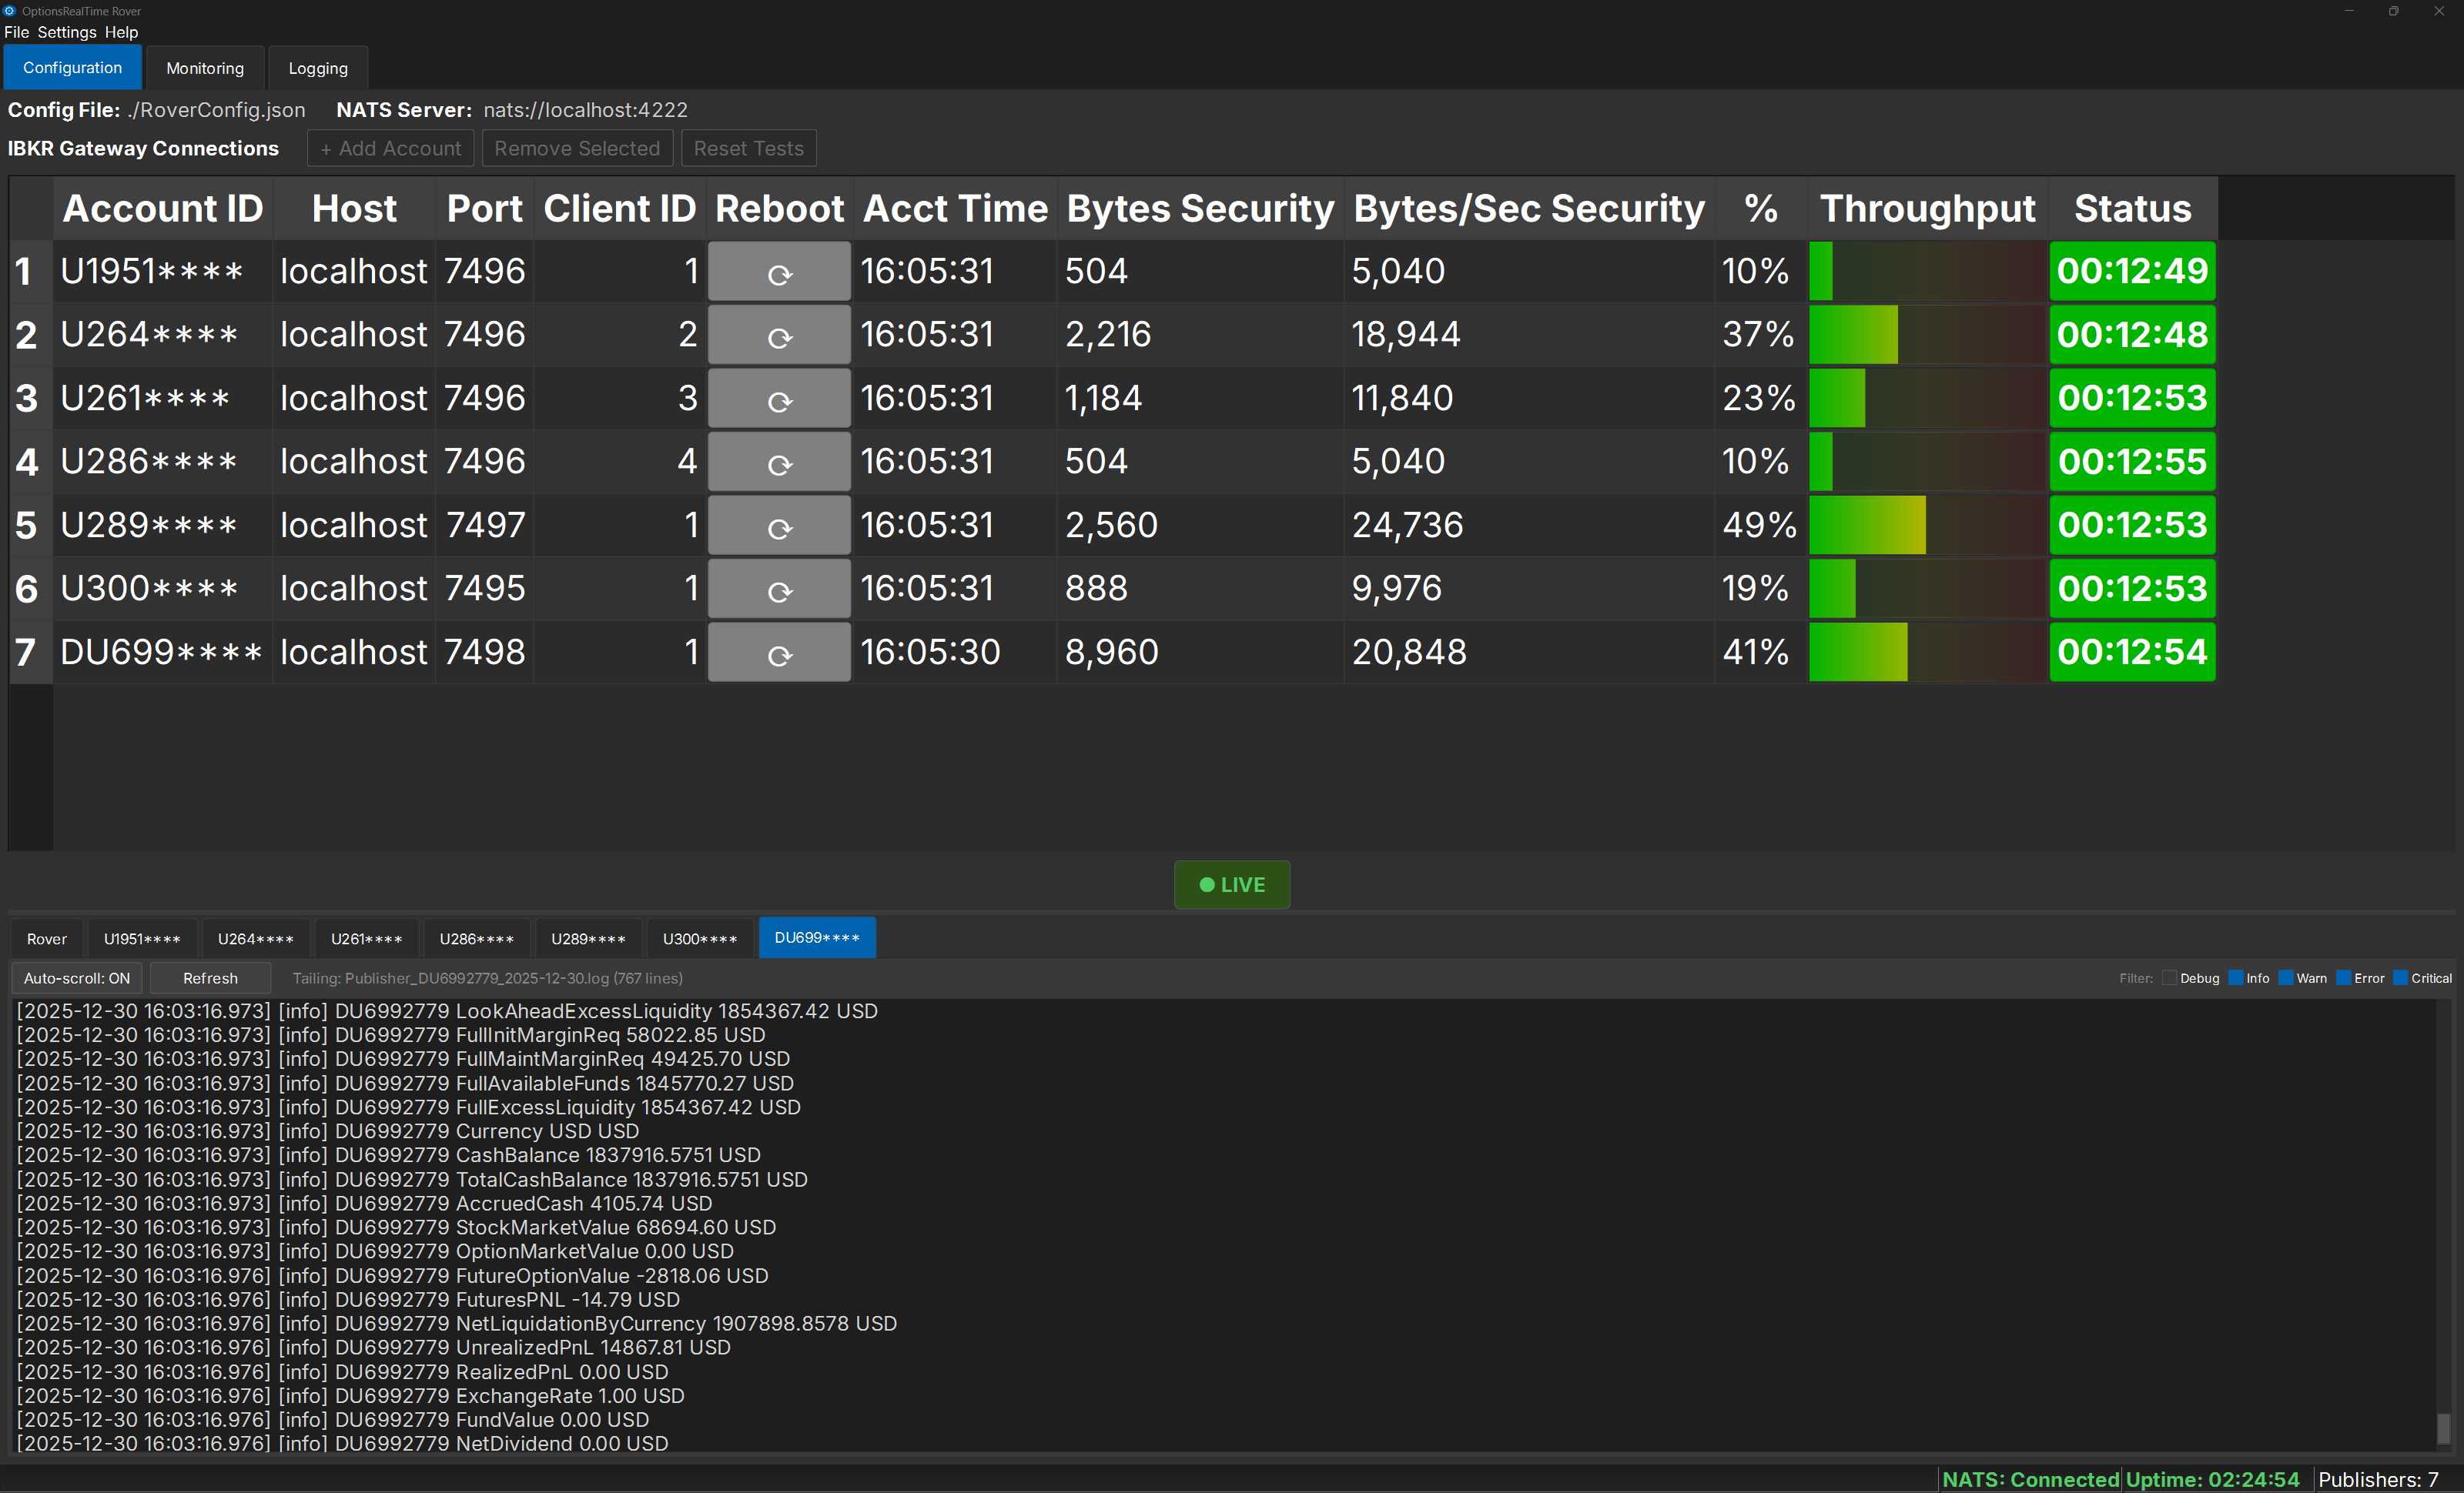Screen dimensions: 2464x1493
Task: Reboot account U286**** on client 4
Action: pyautogui.click(x=779, y=463)
